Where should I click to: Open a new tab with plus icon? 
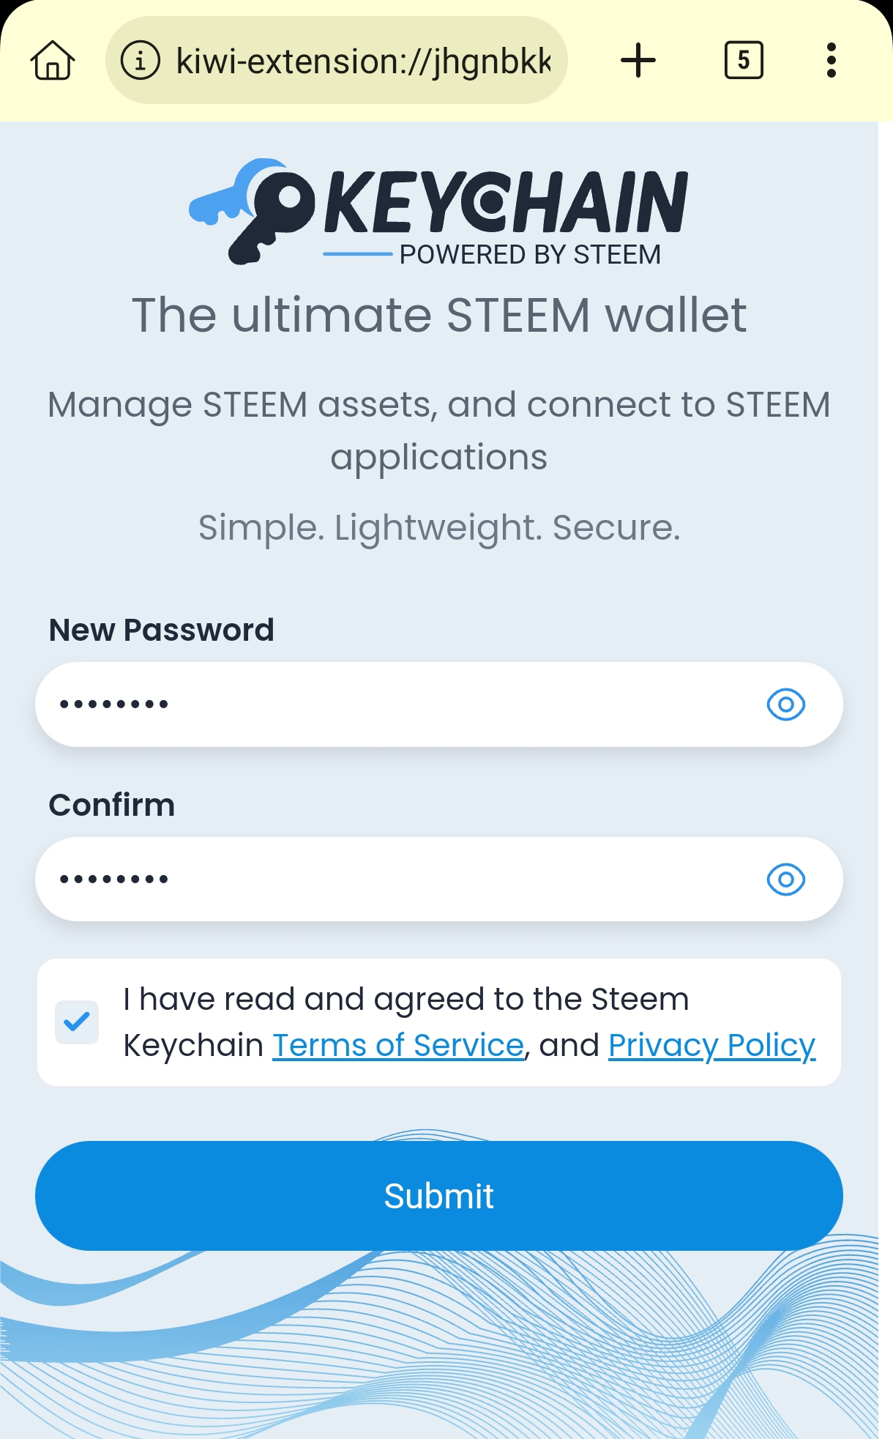click(x=638, y=60)
